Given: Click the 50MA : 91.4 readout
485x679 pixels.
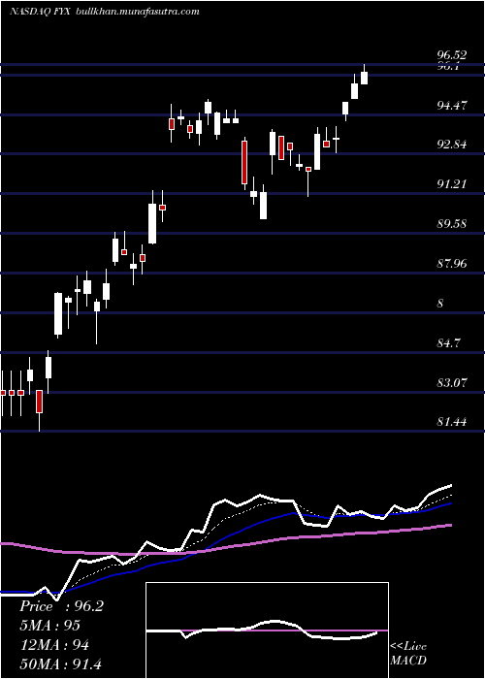Looking at the screenshot, I should tap(60, 663).
